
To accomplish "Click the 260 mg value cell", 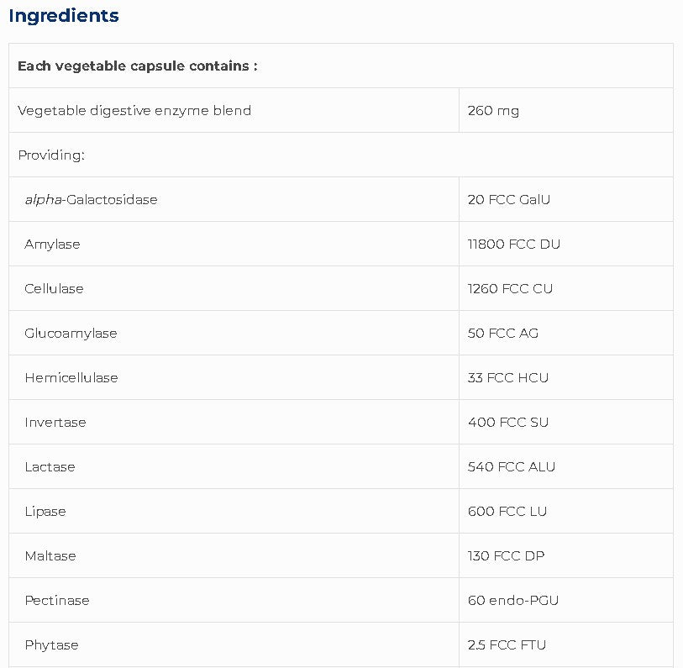I will [x=493, y=110].
